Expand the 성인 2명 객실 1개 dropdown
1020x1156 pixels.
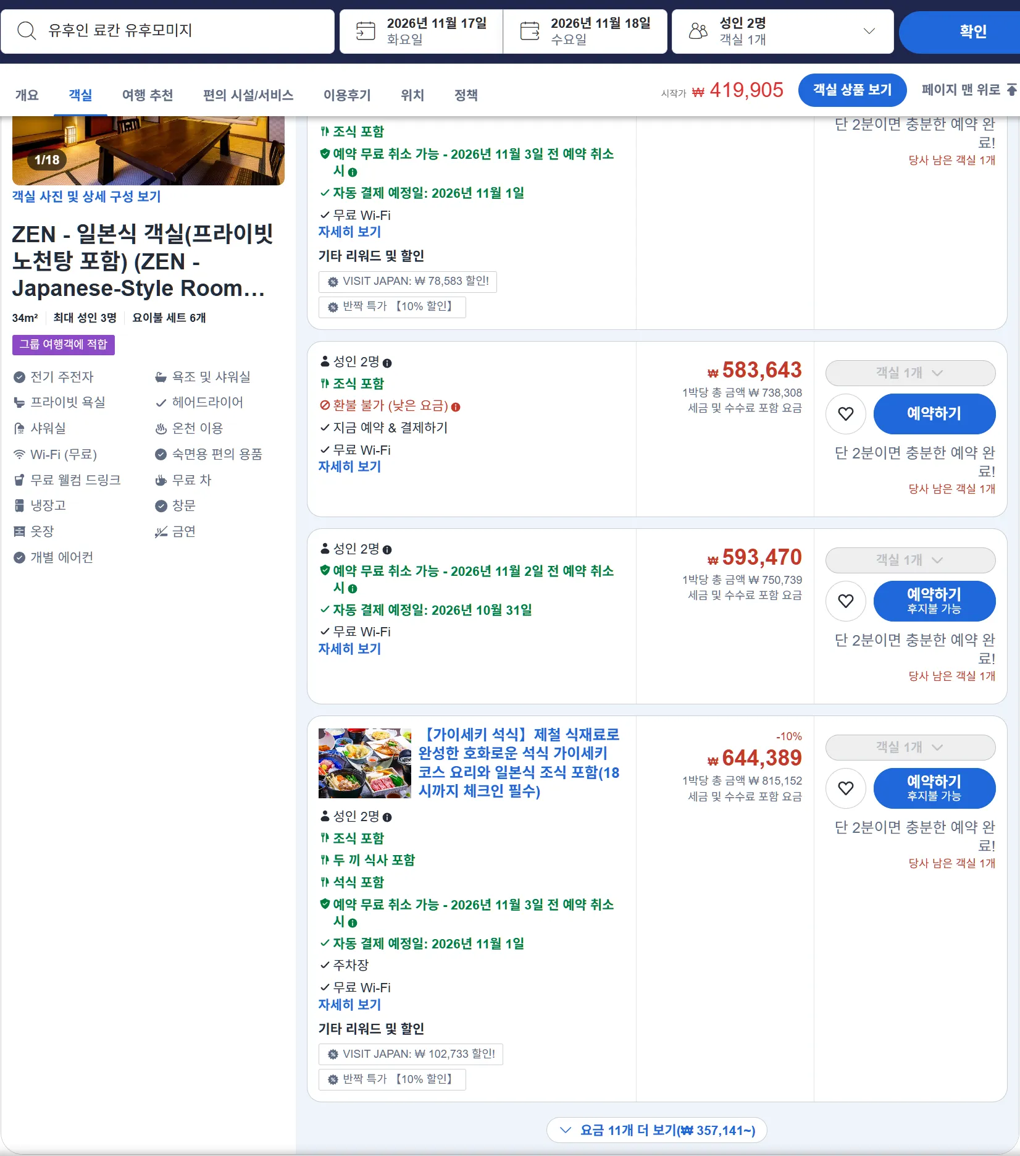coord(783,31)
